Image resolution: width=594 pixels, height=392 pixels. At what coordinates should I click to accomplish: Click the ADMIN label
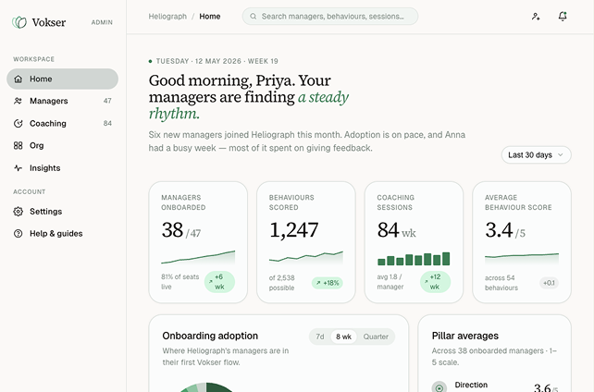click(102, 22)
